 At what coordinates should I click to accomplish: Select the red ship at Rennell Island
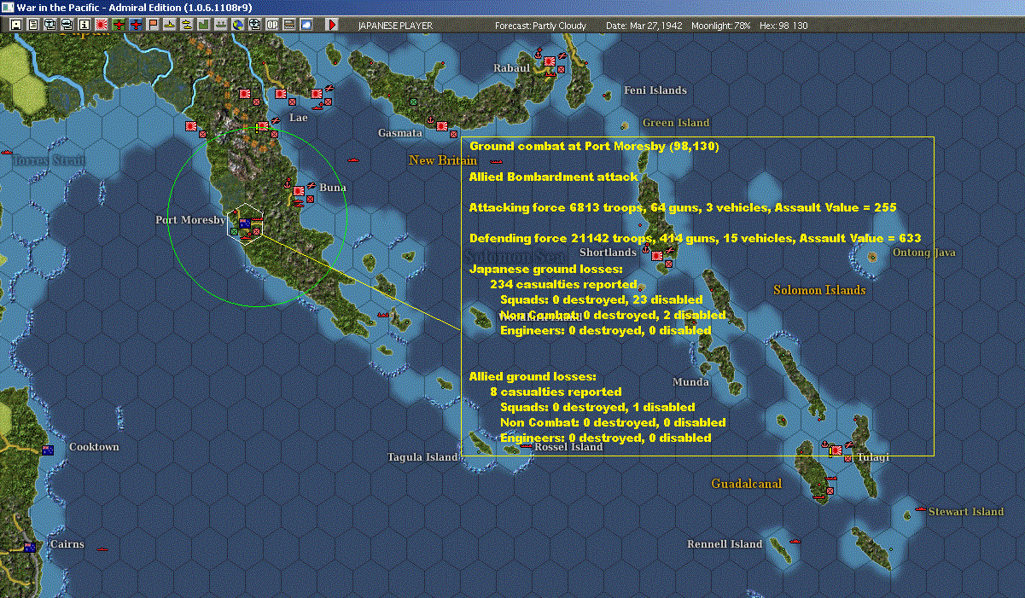pyautogui.click(x=795, y=540)
